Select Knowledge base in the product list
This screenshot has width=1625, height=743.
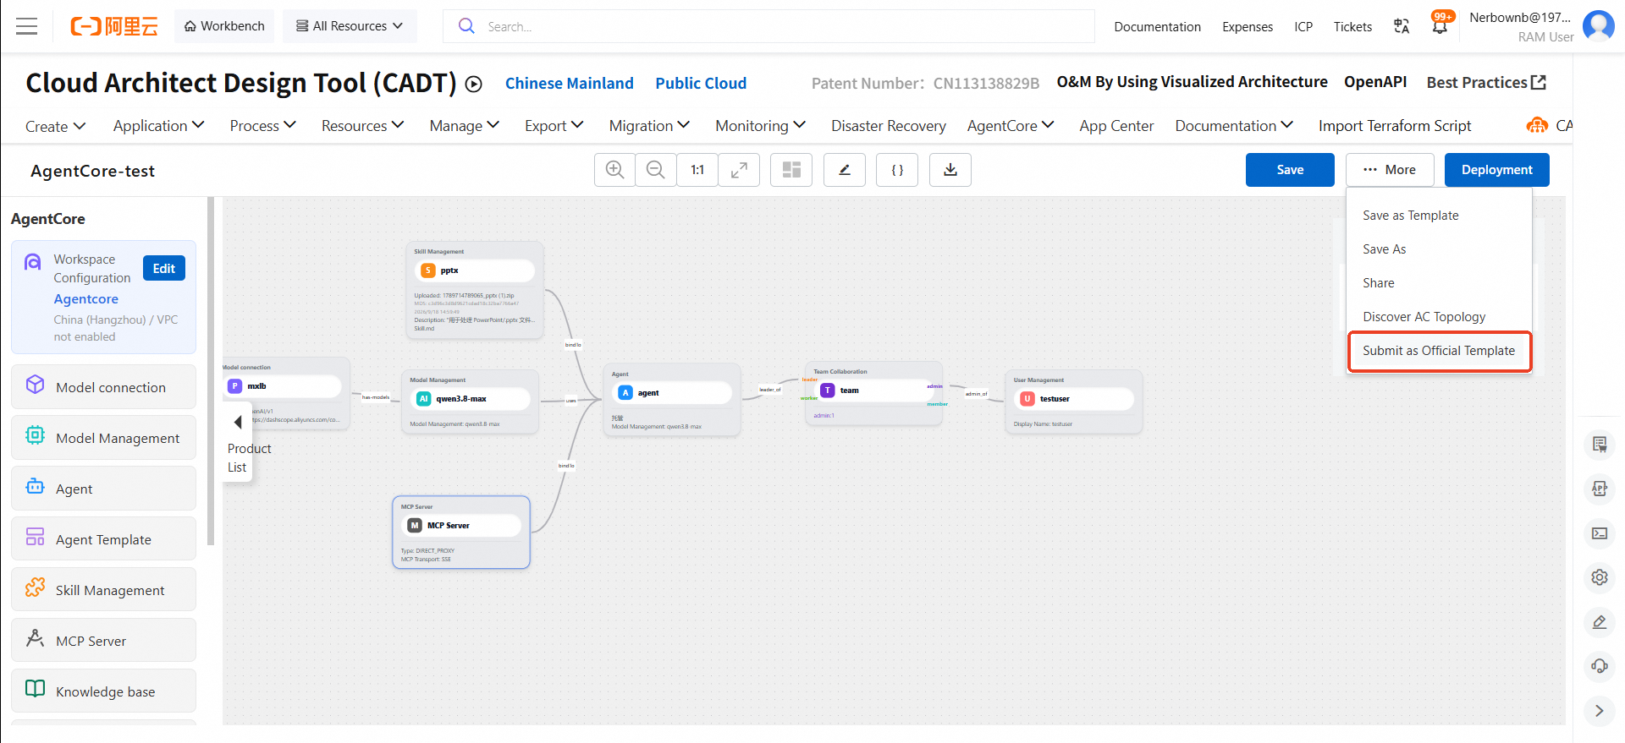104,691
